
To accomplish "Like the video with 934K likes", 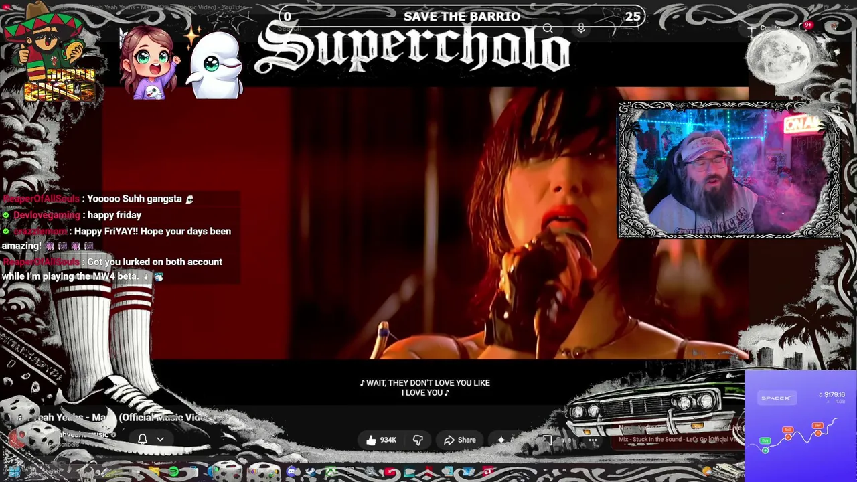I will point(381,440).
